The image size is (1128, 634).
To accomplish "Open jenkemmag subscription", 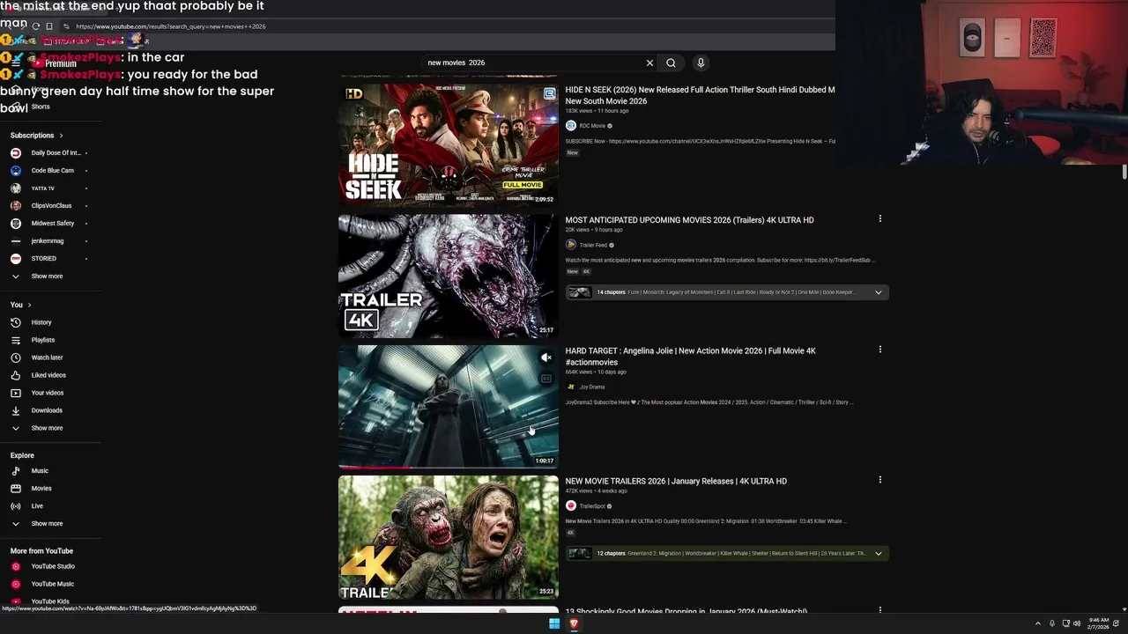I will coord(48,241).
